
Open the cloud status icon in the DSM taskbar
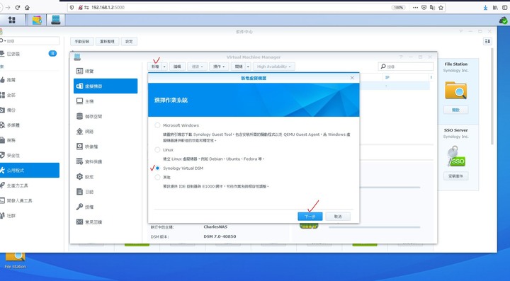(503, 21)
